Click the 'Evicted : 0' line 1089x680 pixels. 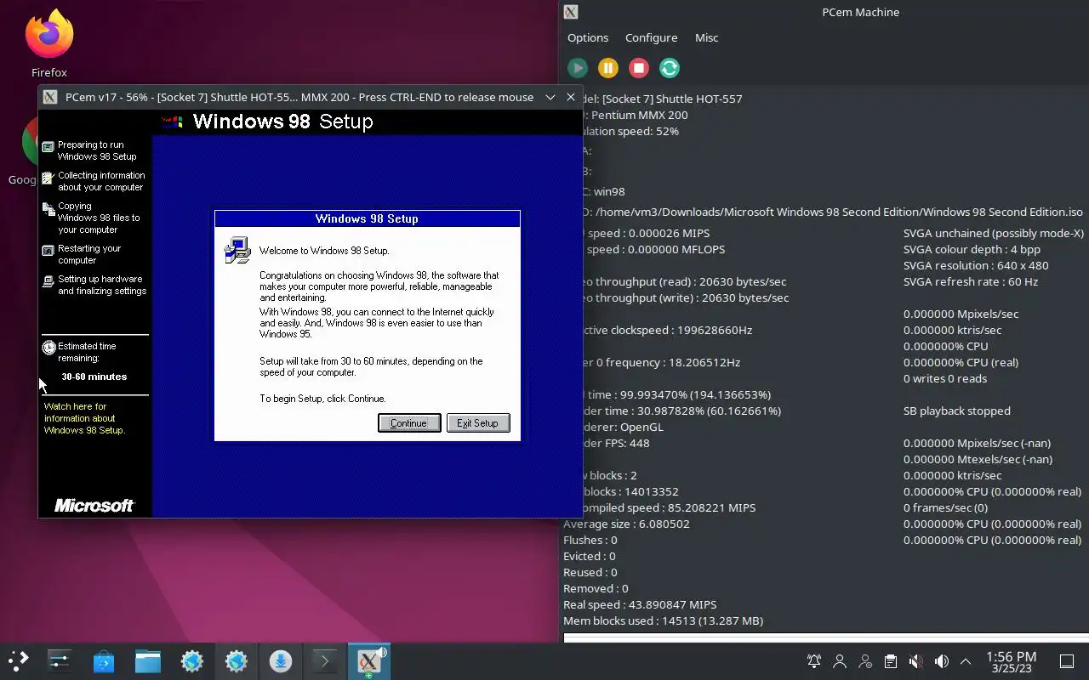click(589, 556)
